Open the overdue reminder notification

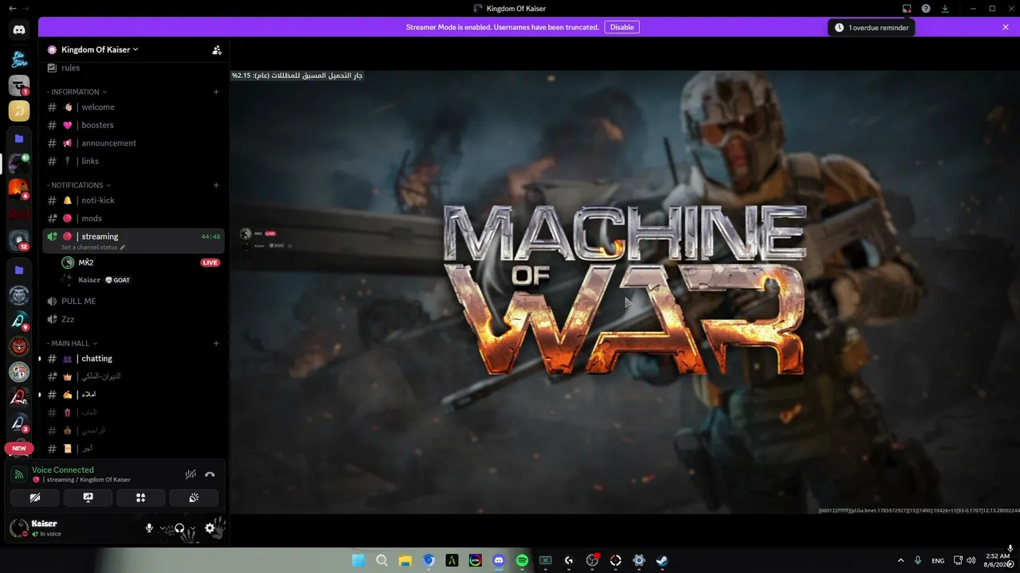point(871,28)
